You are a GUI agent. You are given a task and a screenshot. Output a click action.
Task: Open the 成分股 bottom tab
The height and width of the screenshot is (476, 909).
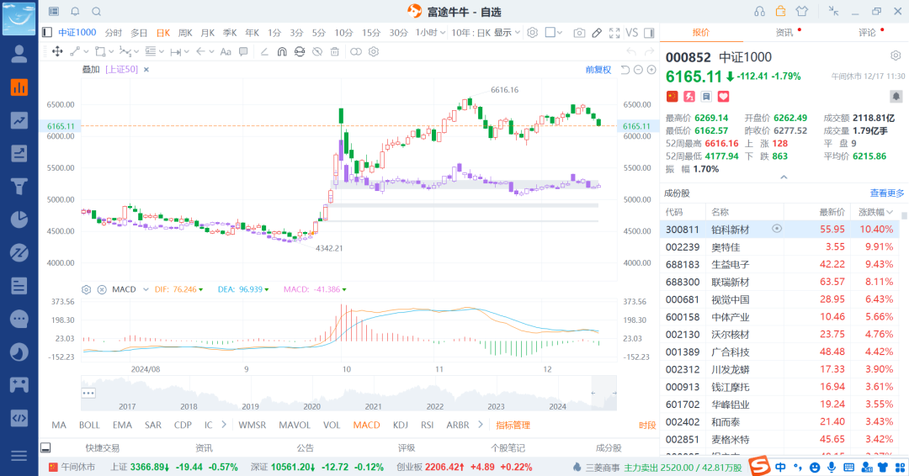pos(609,447)
